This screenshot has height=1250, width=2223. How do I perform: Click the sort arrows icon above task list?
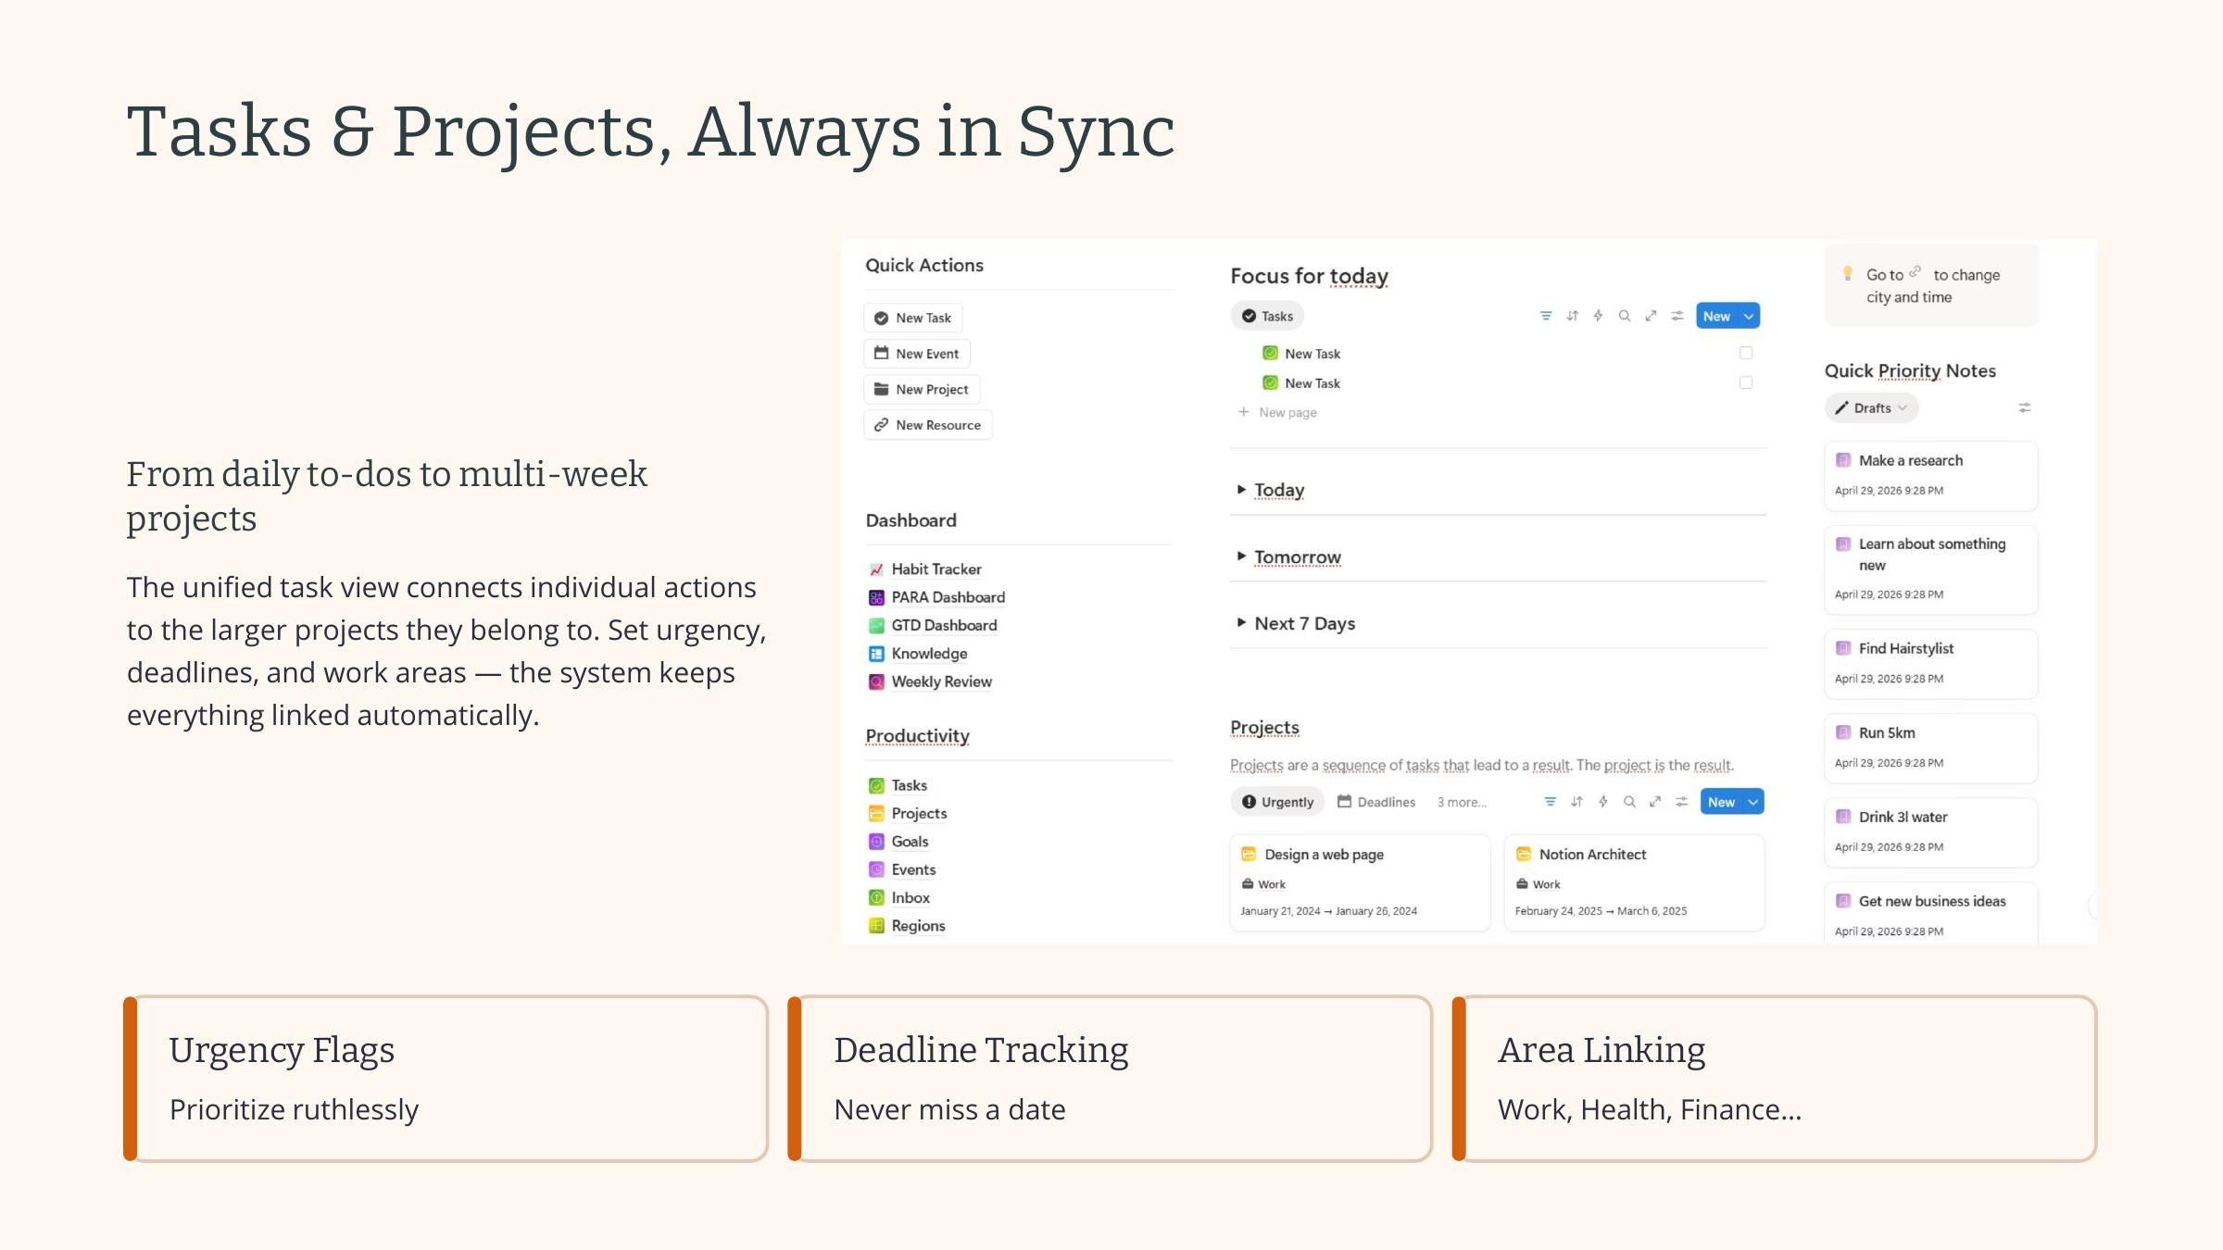tap(1572, 316)
